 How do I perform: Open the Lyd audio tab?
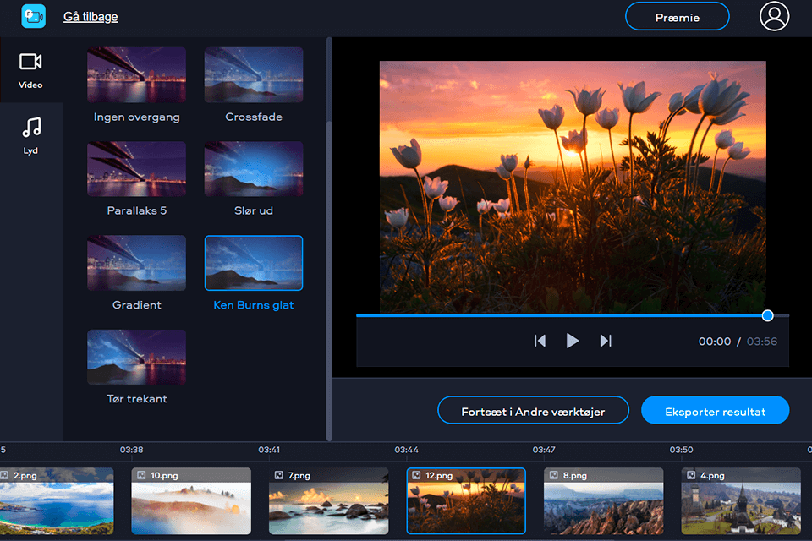30,135
